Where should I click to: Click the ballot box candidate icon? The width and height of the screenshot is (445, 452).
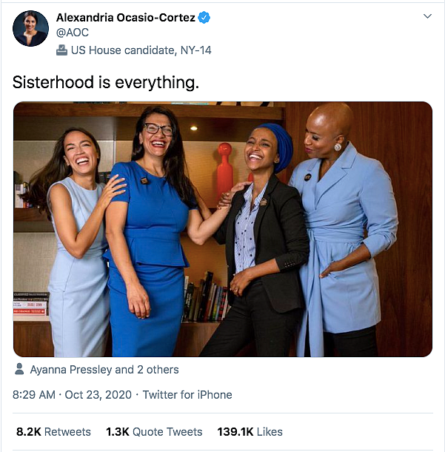61,50
